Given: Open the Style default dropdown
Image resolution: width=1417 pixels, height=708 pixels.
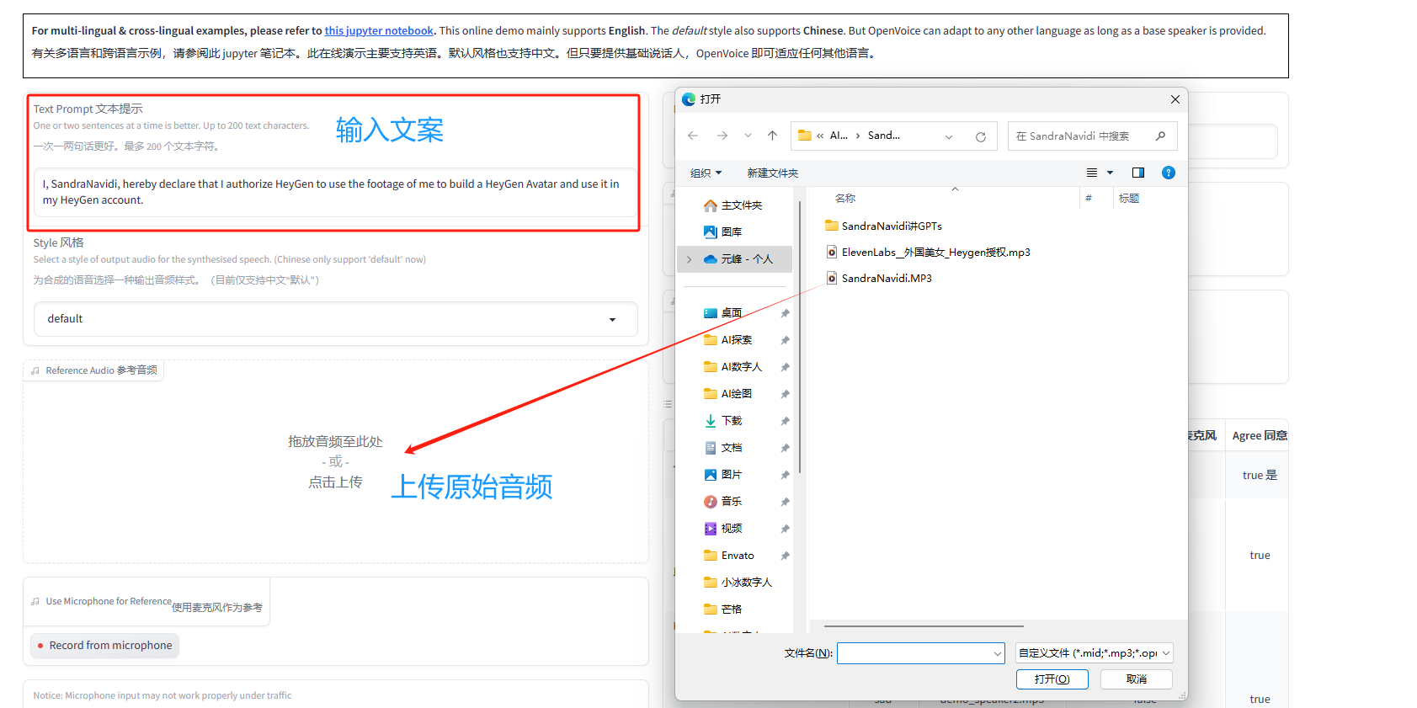Looking at the screenshot, I should 335,319.
